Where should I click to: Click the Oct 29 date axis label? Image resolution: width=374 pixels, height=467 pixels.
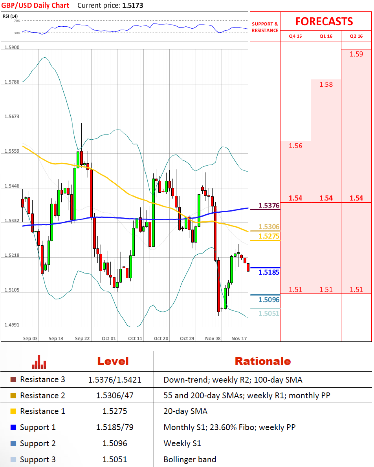[x=187, y=338]
